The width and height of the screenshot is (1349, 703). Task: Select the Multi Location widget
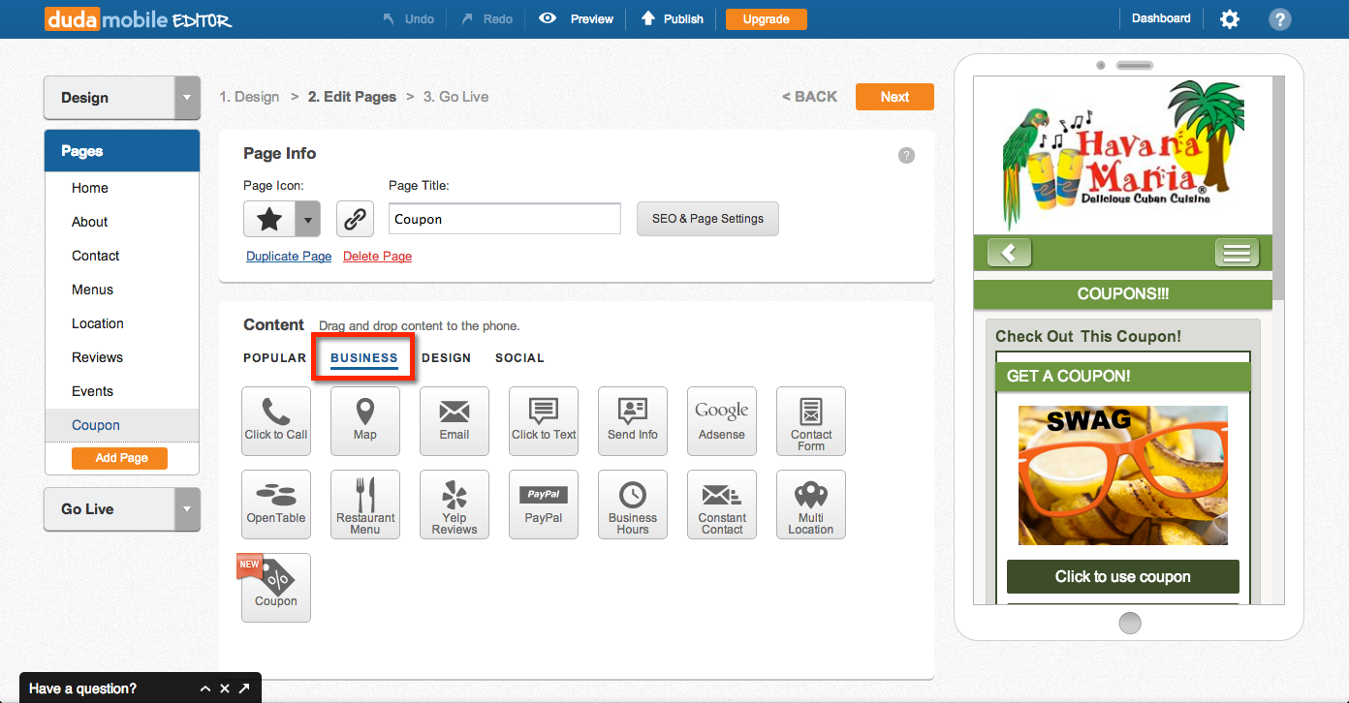(811, 504)
